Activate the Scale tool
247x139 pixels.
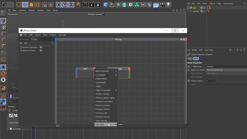coord(31,5)
